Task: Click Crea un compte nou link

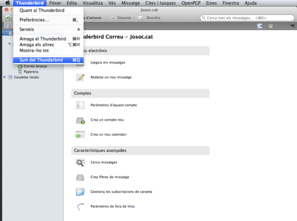Action: pos(107,120)
